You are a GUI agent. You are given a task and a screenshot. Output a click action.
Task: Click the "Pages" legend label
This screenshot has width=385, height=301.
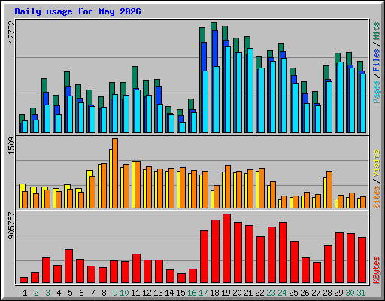click(x=377, y=92)
